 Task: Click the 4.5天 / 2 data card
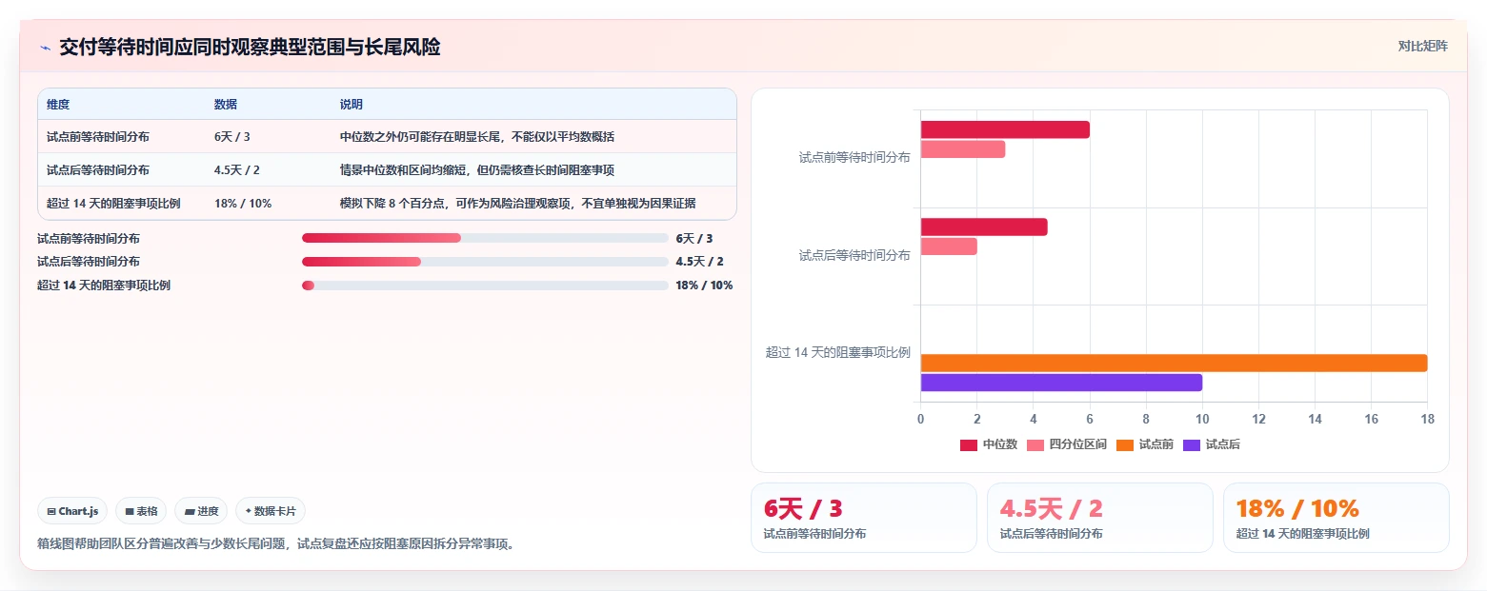point(1100,518)
